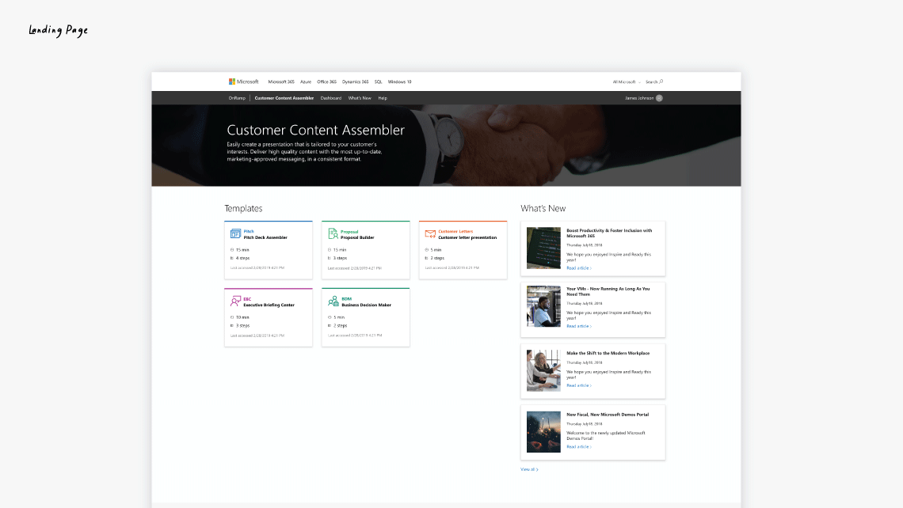Open the Customer letter presentation title
The width and height of the screenshot is (903, 508).
467,237
